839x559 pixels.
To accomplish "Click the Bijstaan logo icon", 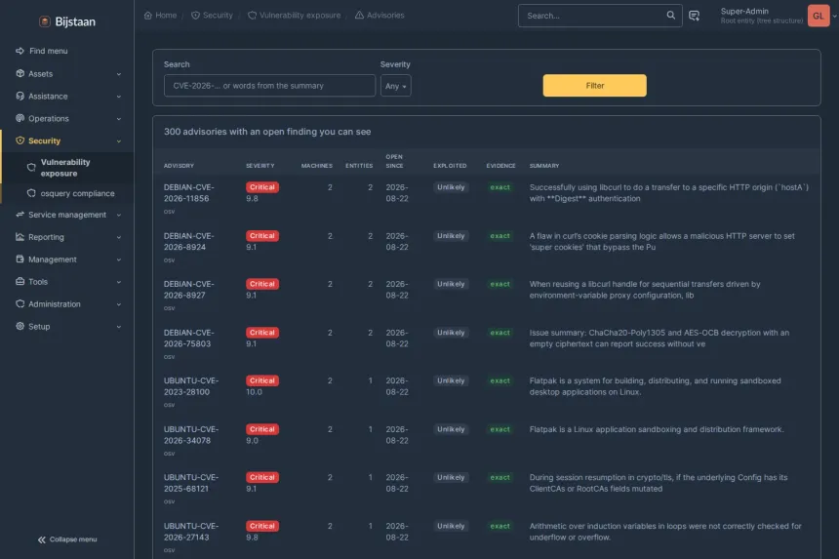I will pyautogui.click(x=45, y=21).
